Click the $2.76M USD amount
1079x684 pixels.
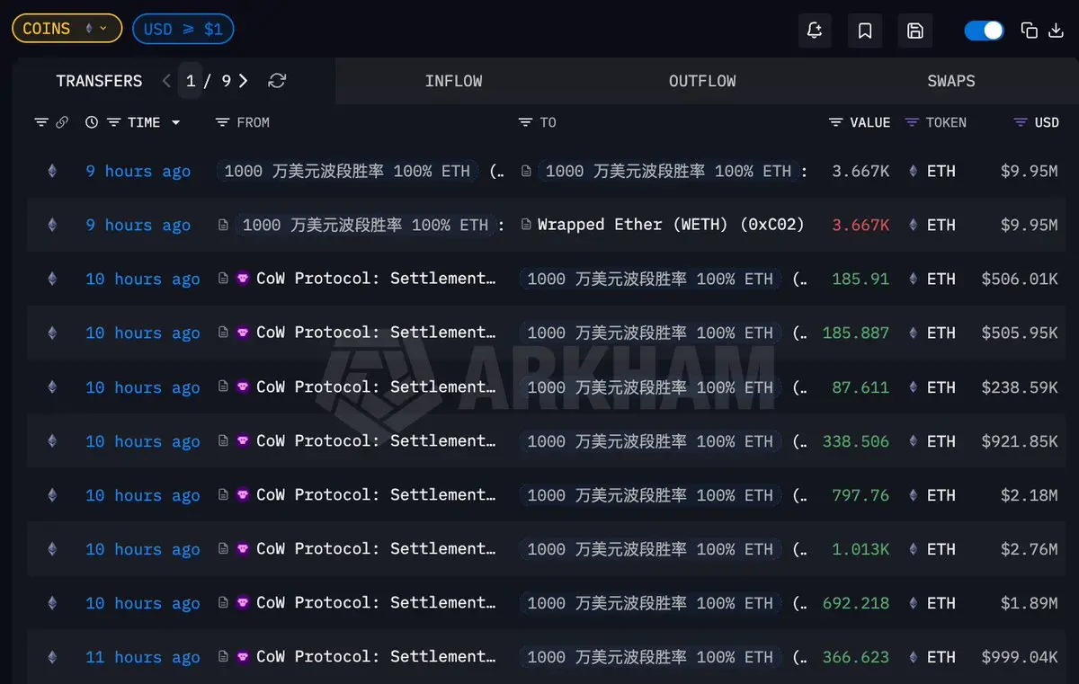pyautogui.click(x=1030, y=549)
